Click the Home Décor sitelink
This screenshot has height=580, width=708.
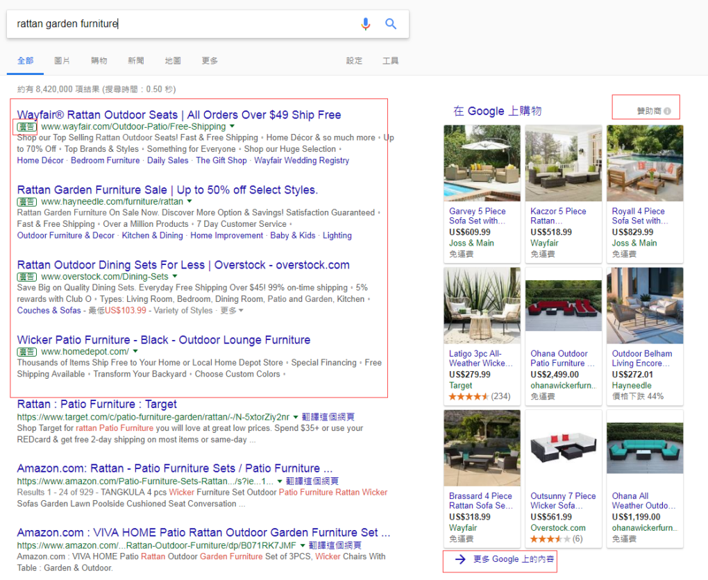click(40, 160)
